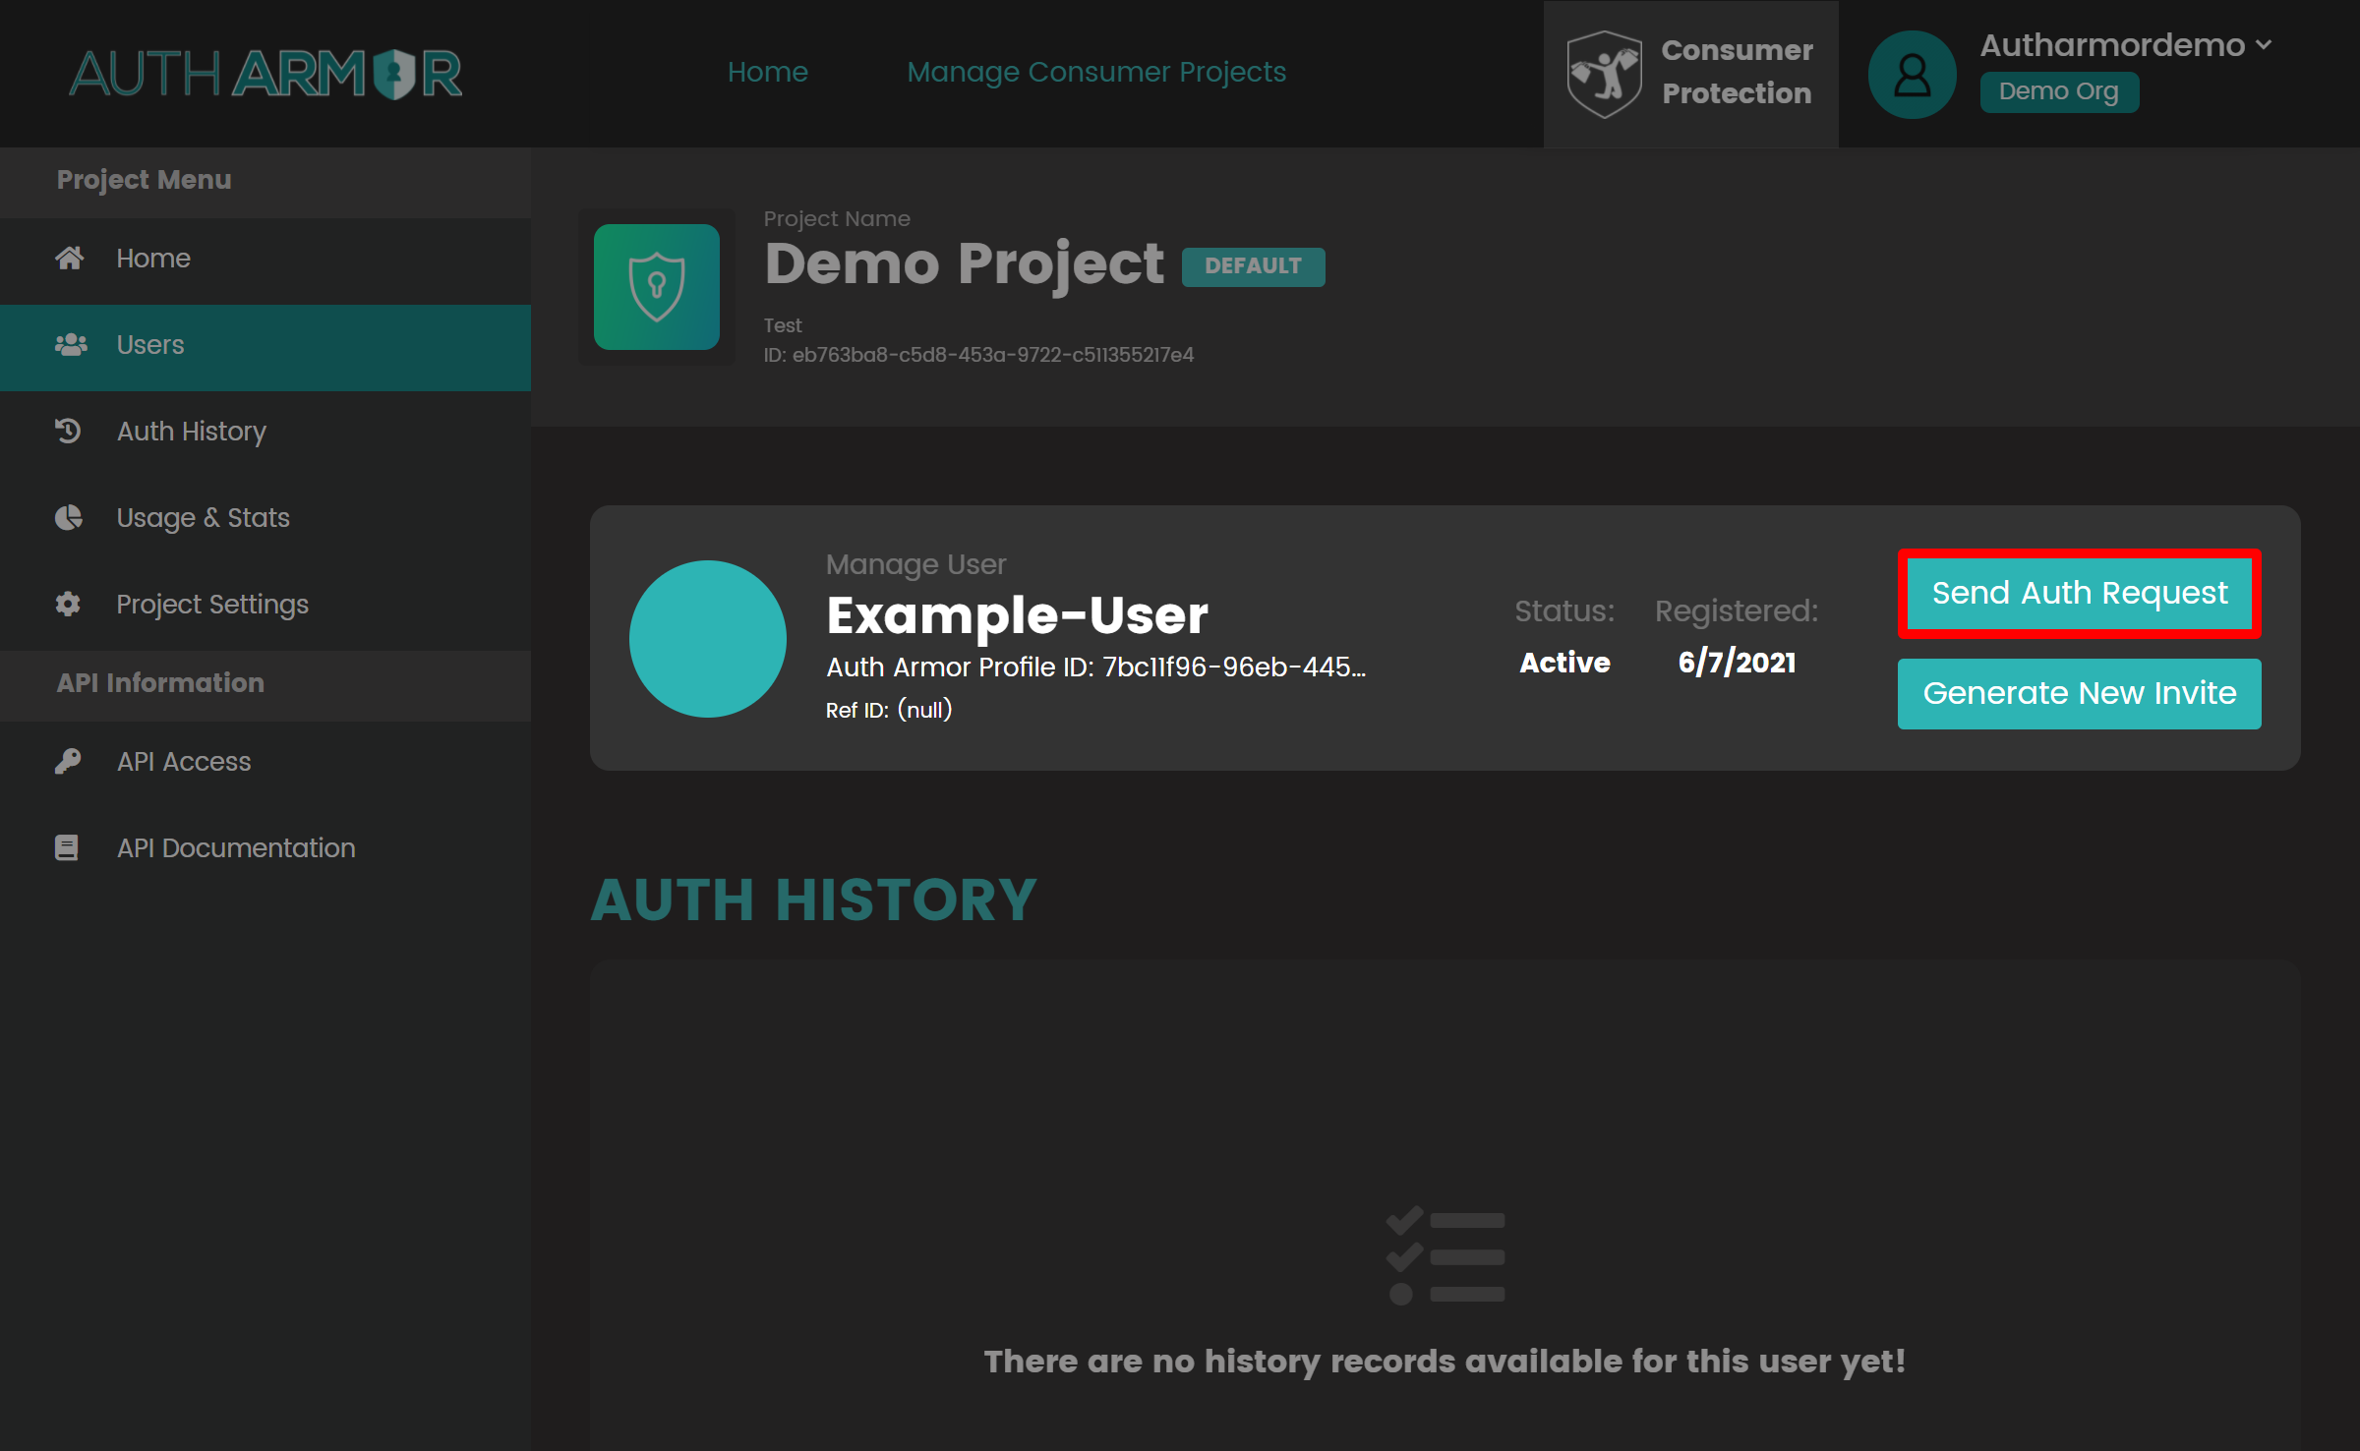
Task: Click the Example-User teal avatar circle
Action: (x=708, y=639)
